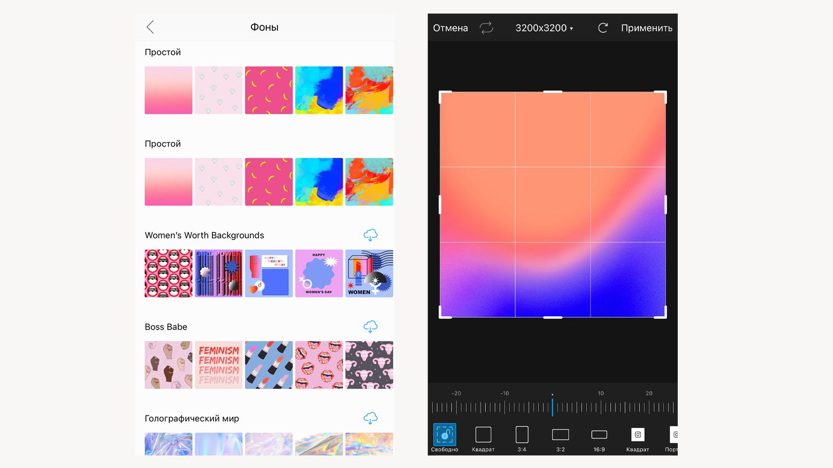
Task: Tap the flip orientation arrows icon
Action: point(486,28)
